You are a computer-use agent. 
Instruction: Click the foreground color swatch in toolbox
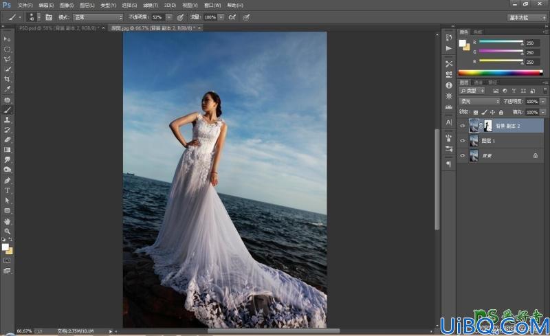5,247
